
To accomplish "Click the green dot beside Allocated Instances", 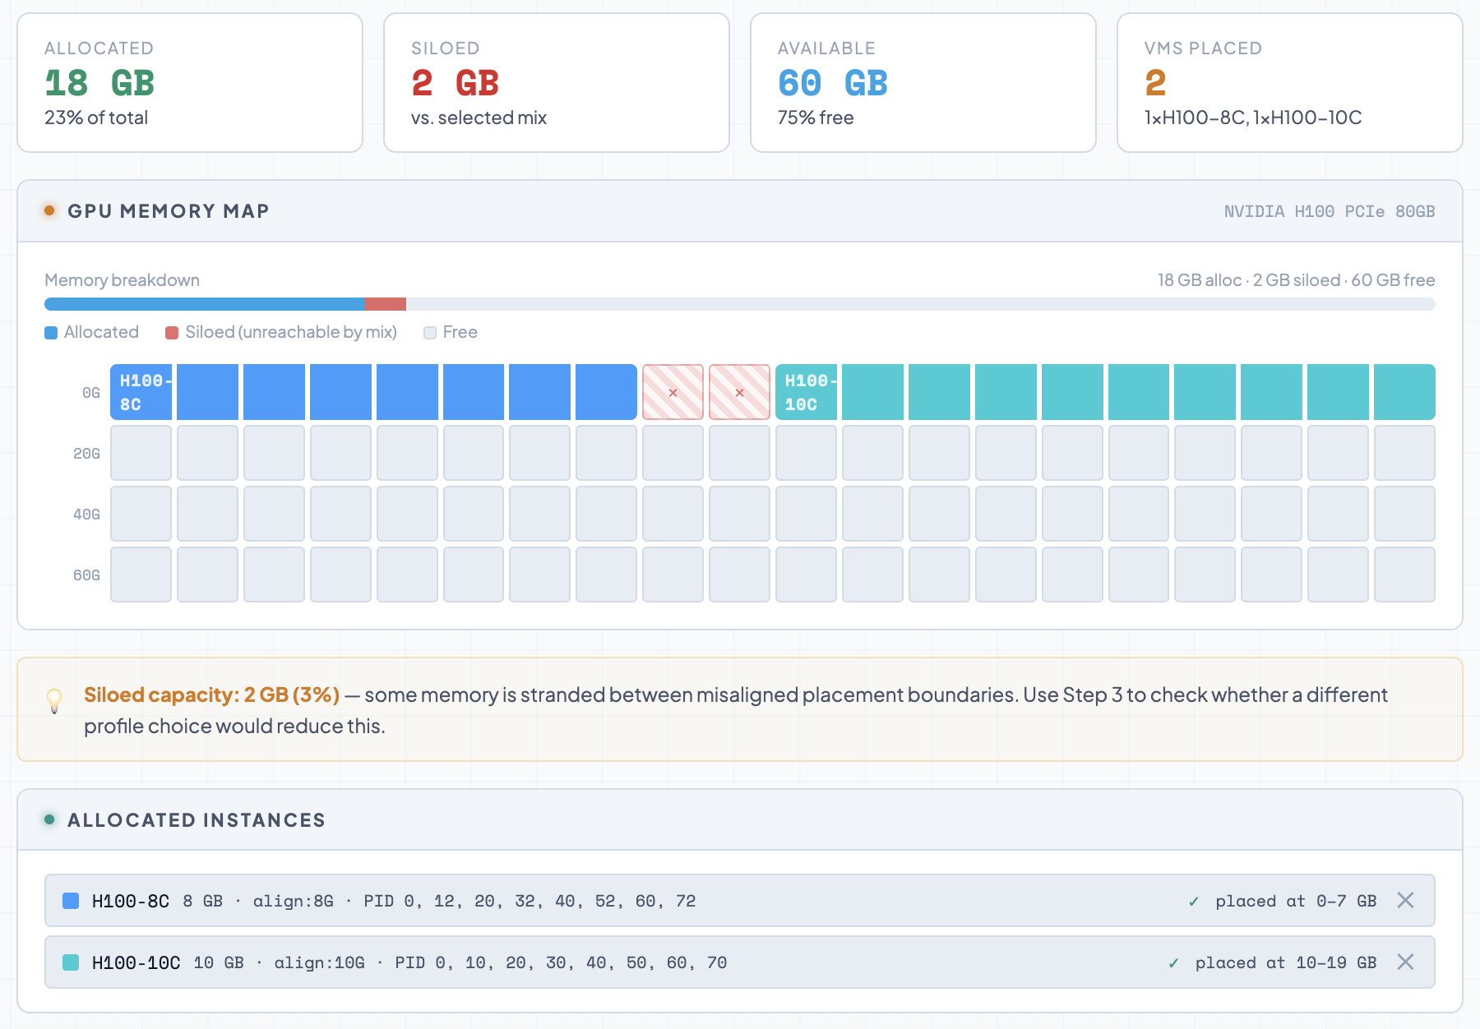I will 49,820.
